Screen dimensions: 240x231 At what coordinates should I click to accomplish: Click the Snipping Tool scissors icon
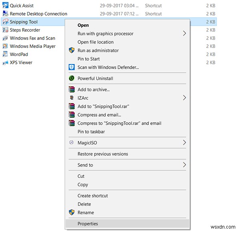(x=5, y=22)
